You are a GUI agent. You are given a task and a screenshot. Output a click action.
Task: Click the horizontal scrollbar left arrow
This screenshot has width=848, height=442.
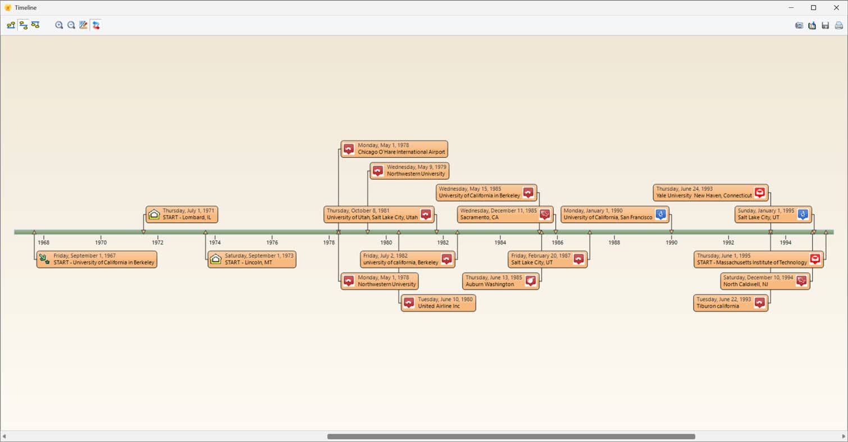pyautogui.click(x=4, y=436)
